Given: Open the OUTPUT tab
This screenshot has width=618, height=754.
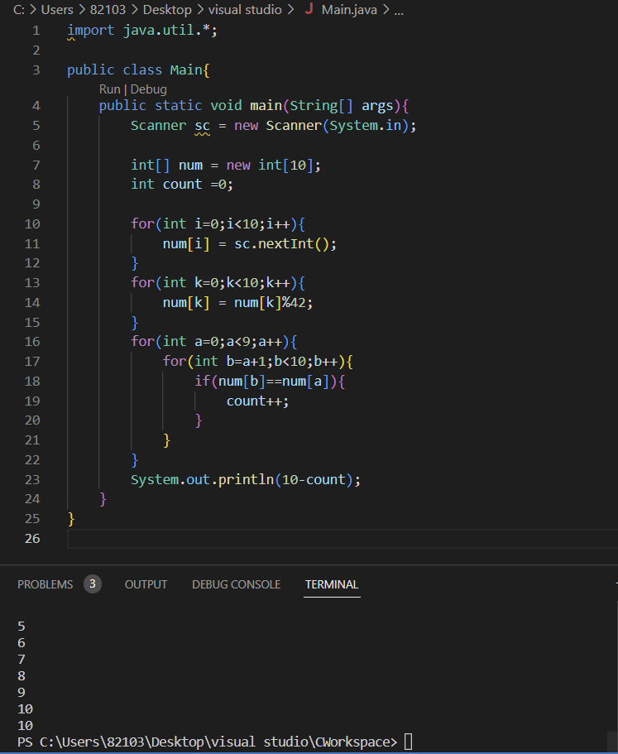Looking at the screenshot, I should (x=146, y=584).
